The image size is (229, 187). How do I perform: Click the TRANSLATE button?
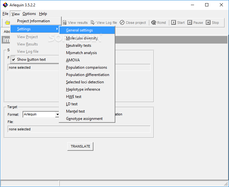click(80, 146)
